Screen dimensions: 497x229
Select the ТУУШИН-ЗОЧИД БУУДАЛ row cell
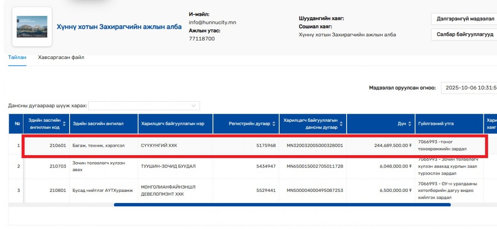[175, 166]
